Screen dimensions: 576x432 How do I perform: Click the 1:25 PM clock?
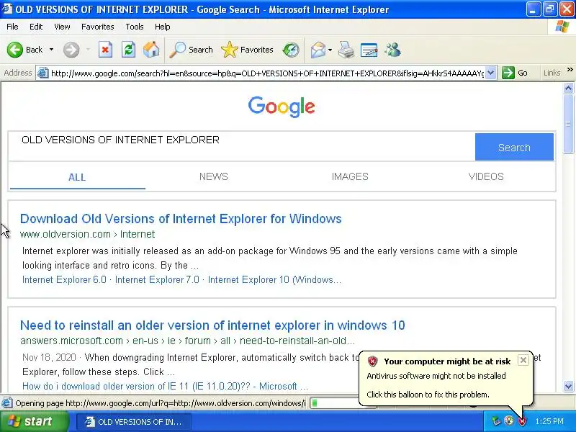click(x=549, y=421)
